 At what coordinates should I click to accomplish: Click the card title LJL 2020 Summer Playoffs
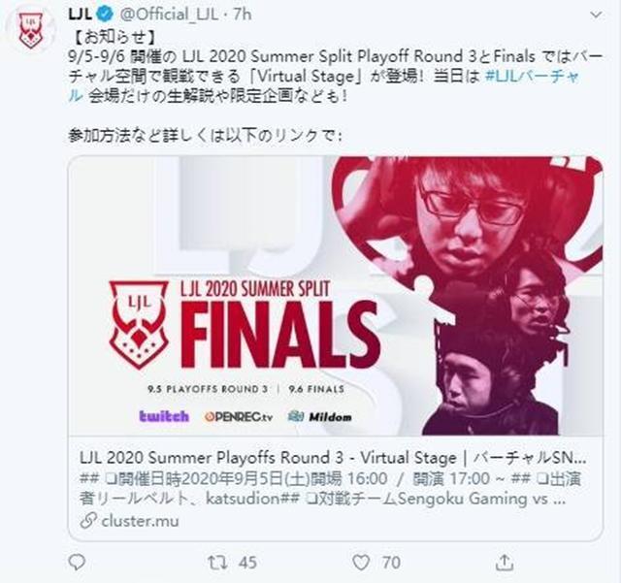coord(333,458)
